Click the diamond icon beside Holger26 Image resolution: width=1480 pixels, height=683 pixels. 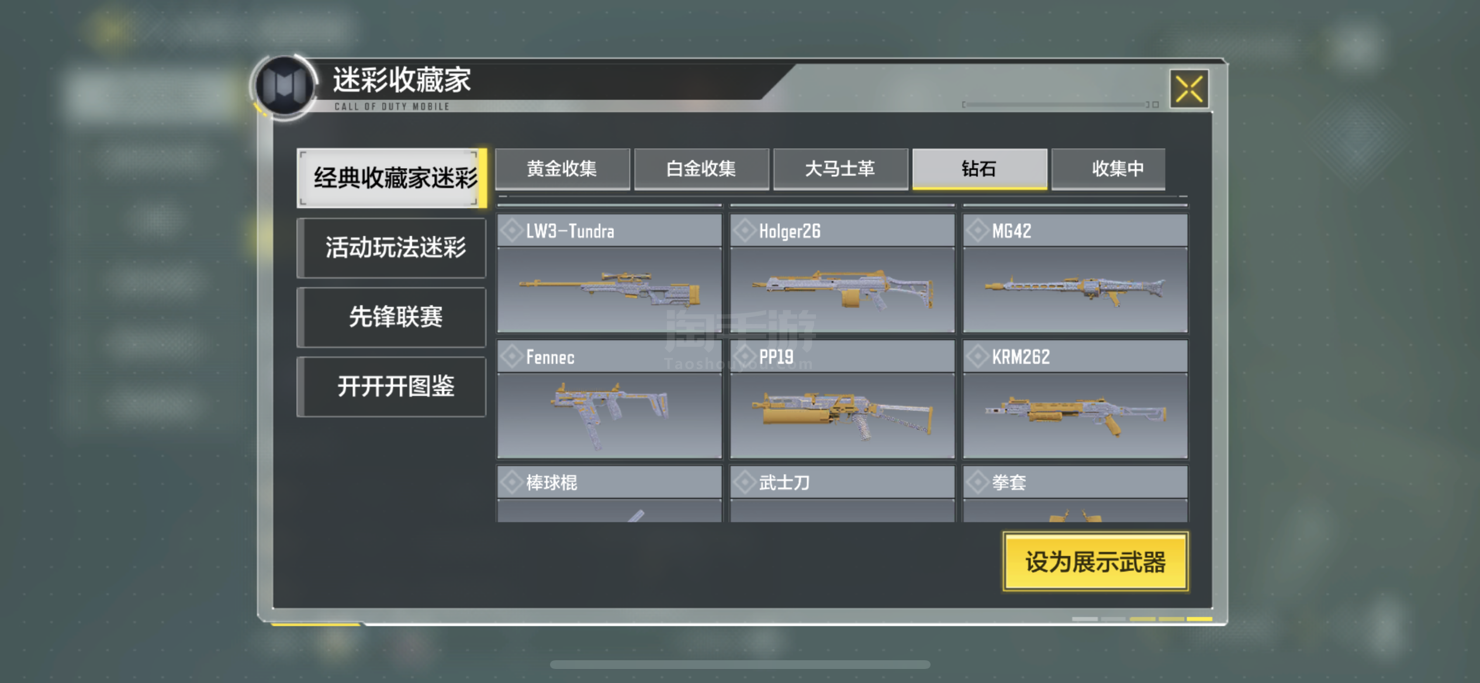click(745, 231)
